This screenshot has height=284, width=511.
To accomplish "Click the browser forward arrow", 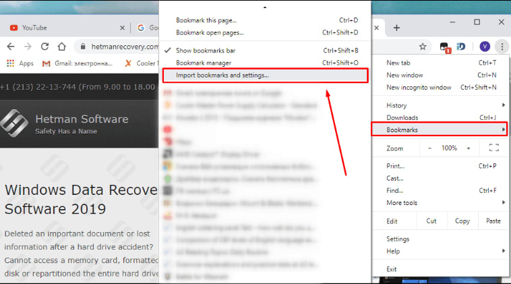I will click(x=28, y=47).
